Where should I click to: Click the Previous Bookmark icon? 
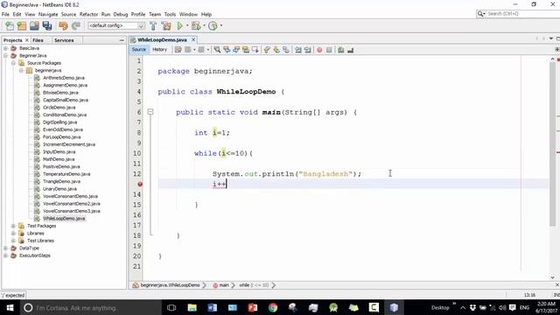(x=267, y=50)
